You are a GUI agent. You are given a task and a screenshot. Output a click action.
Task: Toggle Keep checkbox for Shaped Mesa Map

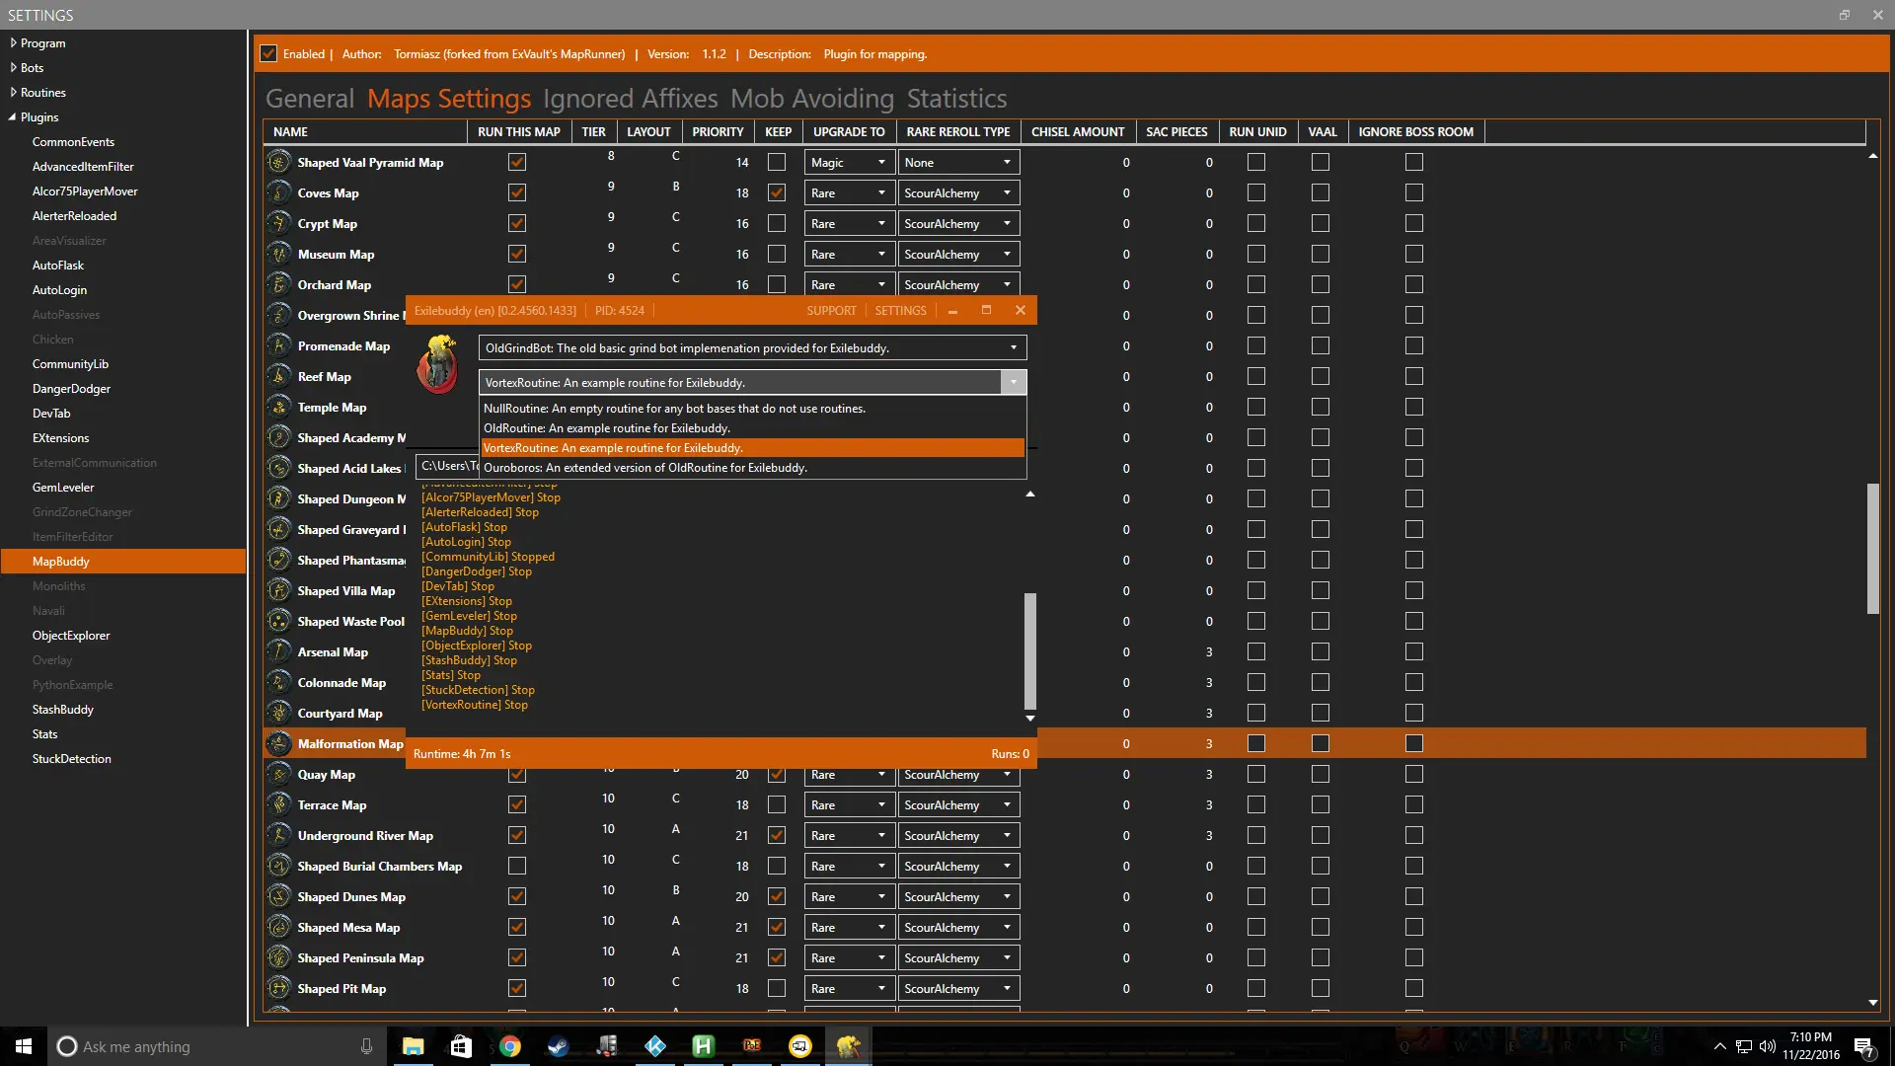tap(778, 927)
